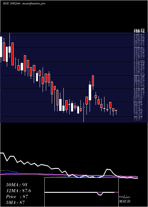The width and height of the screenshot is (148, 207).
Task: Select the tallest white candle before the peak
Action: pyautogui.click(x=90, y=92)
